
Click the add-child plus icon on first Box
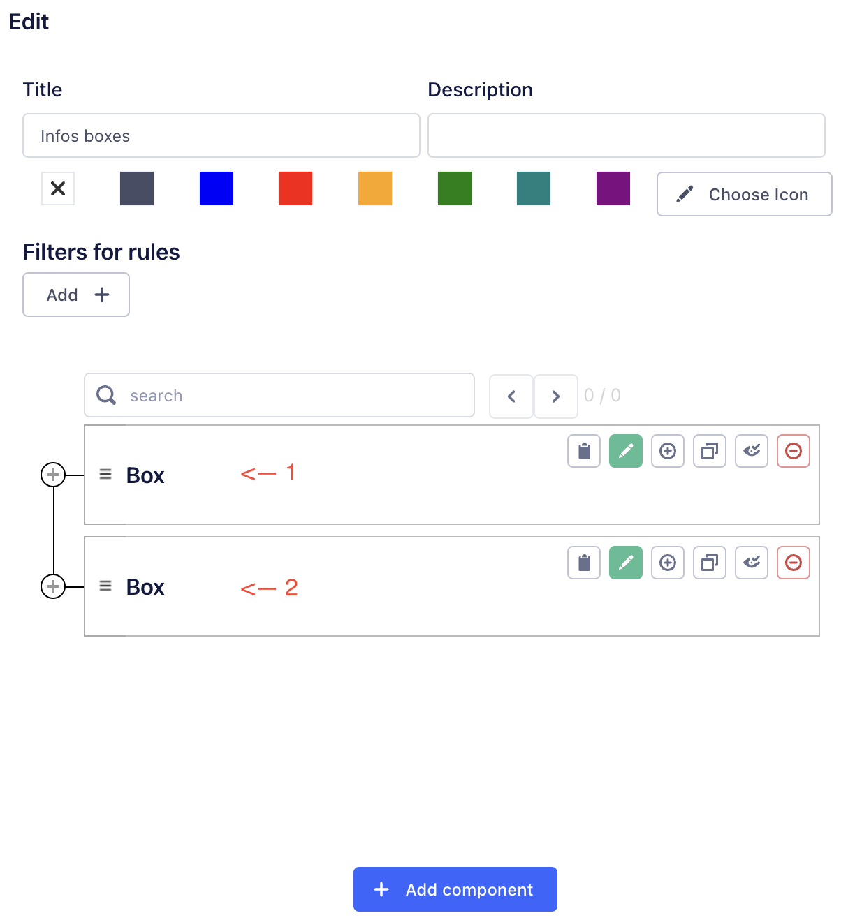pos(668,451)
